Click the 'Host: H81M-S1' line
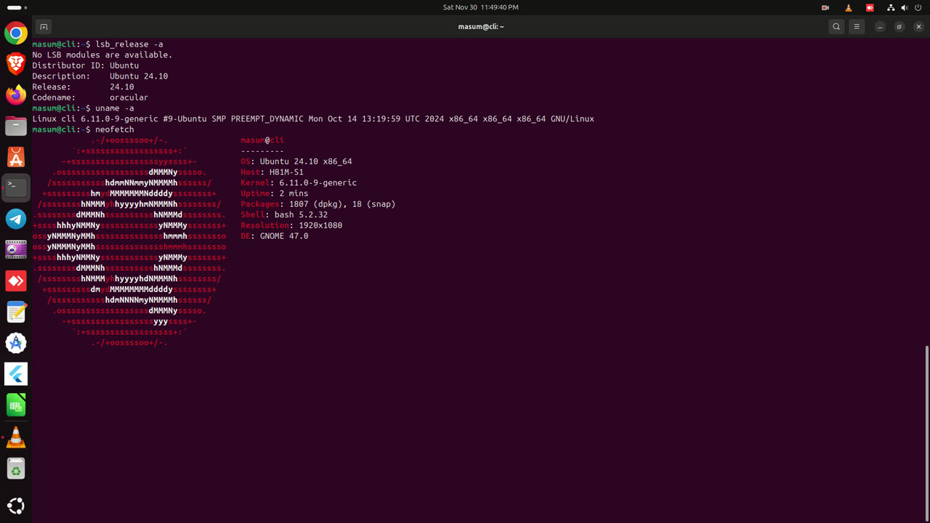This screenshot has height=523, width=930. [272, 172]
